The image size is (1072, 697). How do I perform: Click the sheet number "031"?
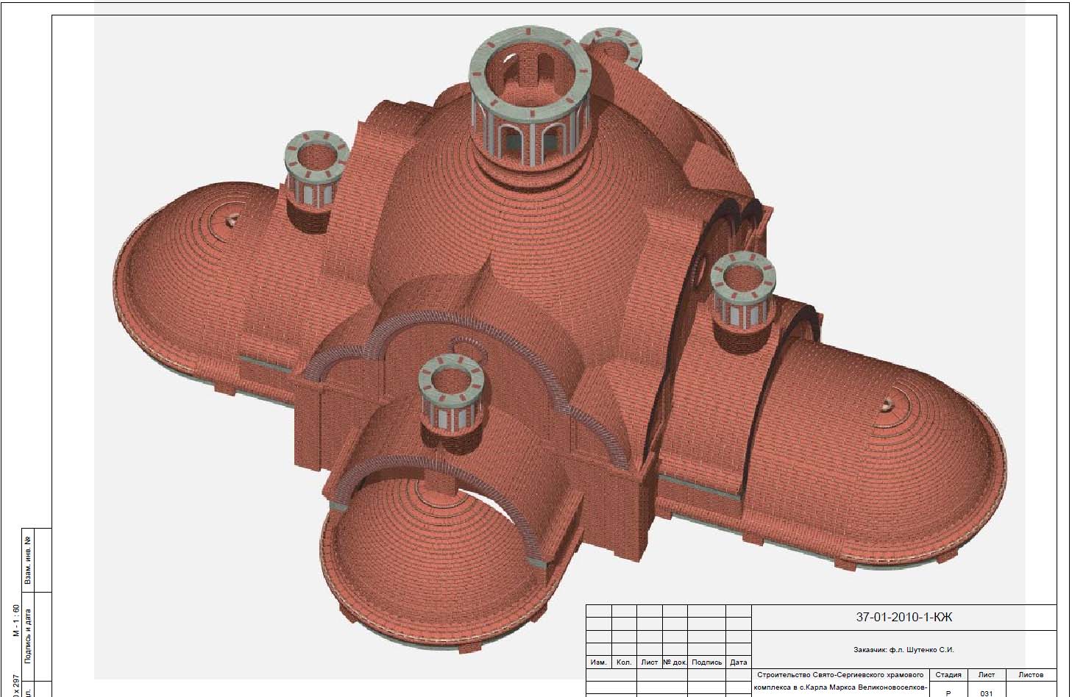(987, 693)
